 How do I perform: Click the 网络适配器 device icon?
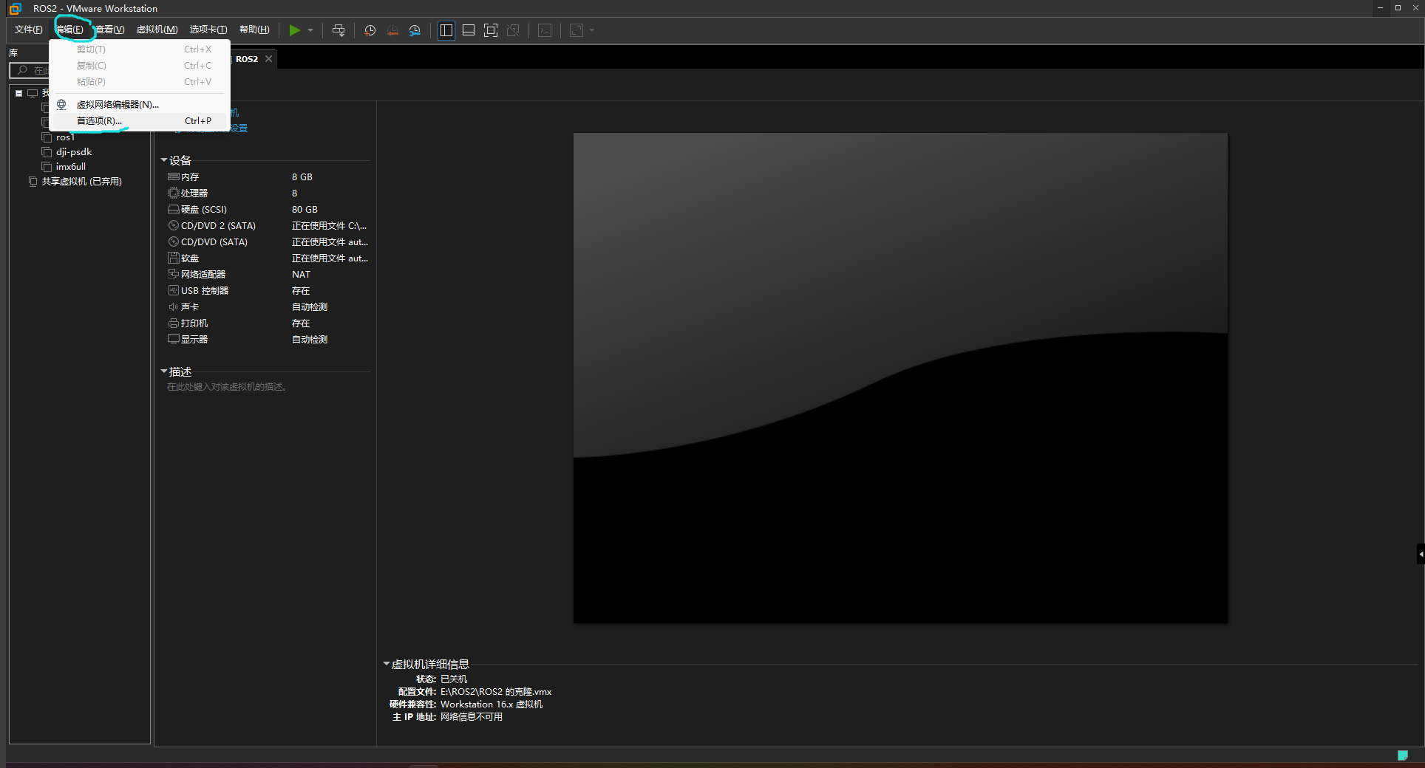[x=173, y=275]
